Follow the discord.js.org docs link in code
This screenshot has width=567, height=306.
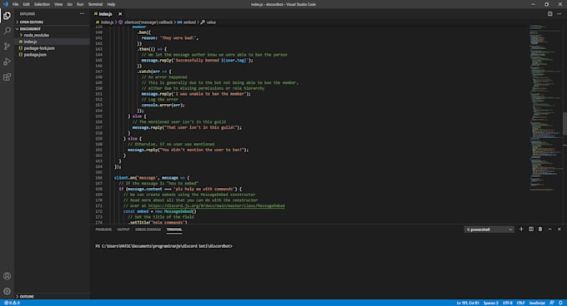(216, 206)
